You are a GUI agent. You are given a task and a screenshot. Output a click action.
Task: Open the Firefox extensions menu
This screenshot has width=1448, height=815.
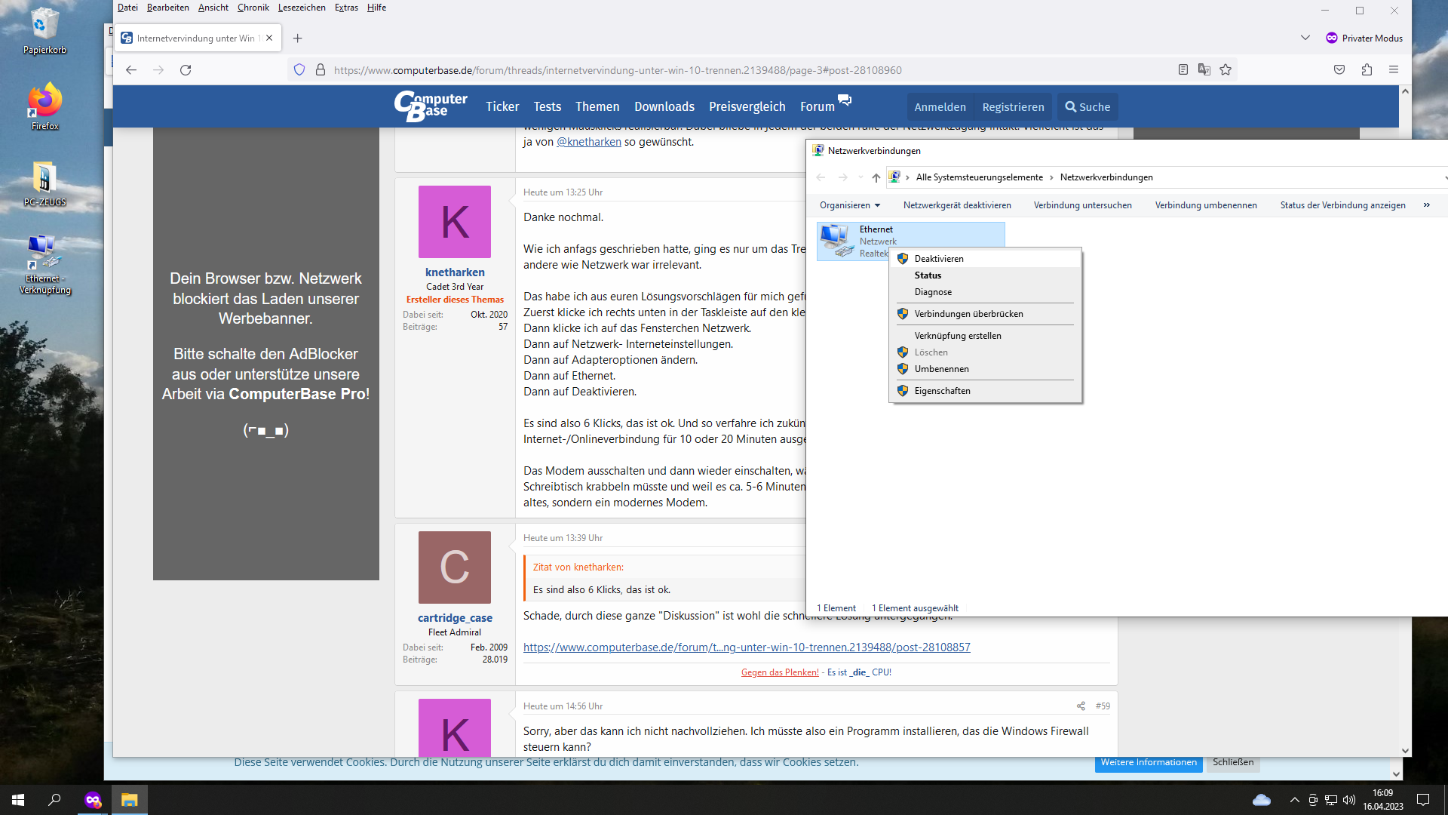[1367, 70]
